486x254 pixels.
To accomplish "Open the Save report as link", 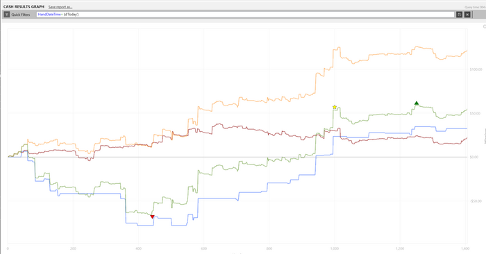I will (x=60, y=7).
